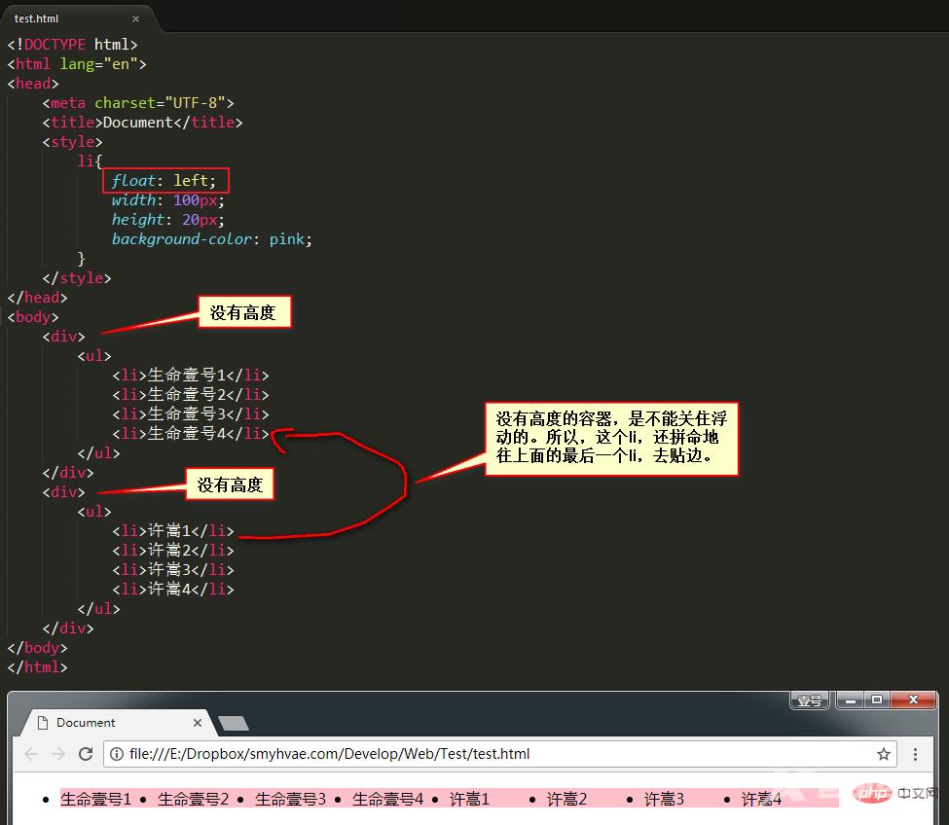Minimize the Chrome browser window
The width and height of the screenshot is (949, 825).
click(x=851, y=700)
